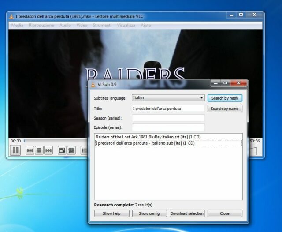This screenshot has height=232, width=282.
Task: Click the Season (series) input field
Action: [168, 118]
